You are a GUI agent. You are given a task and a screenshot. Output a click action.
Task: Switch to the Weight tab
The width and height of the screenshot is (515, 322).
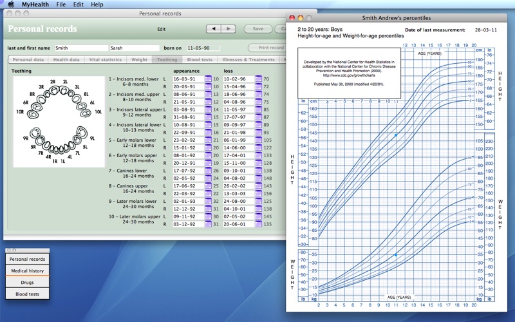pyautogui.click(x=139, y=59)
